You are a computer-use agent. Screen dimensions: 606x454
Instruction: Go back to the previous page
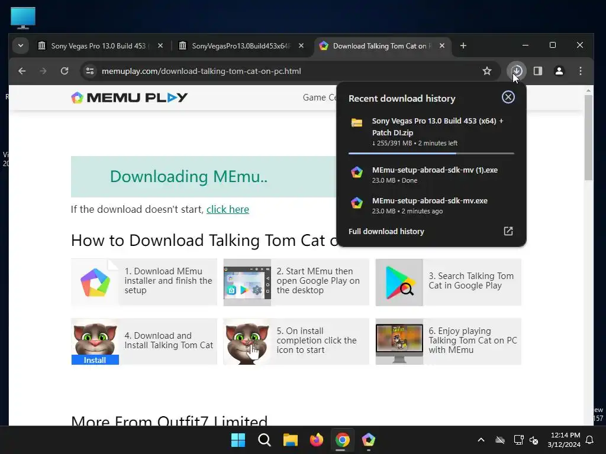pos(22,71)
